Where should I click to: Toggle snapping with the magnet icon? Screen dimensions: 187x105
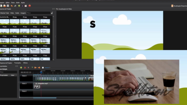coord(25,68)
